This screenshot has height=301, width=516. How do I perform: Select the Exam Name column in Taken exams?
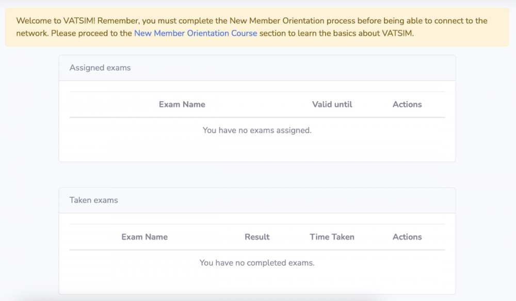click(x=144, y=237)
